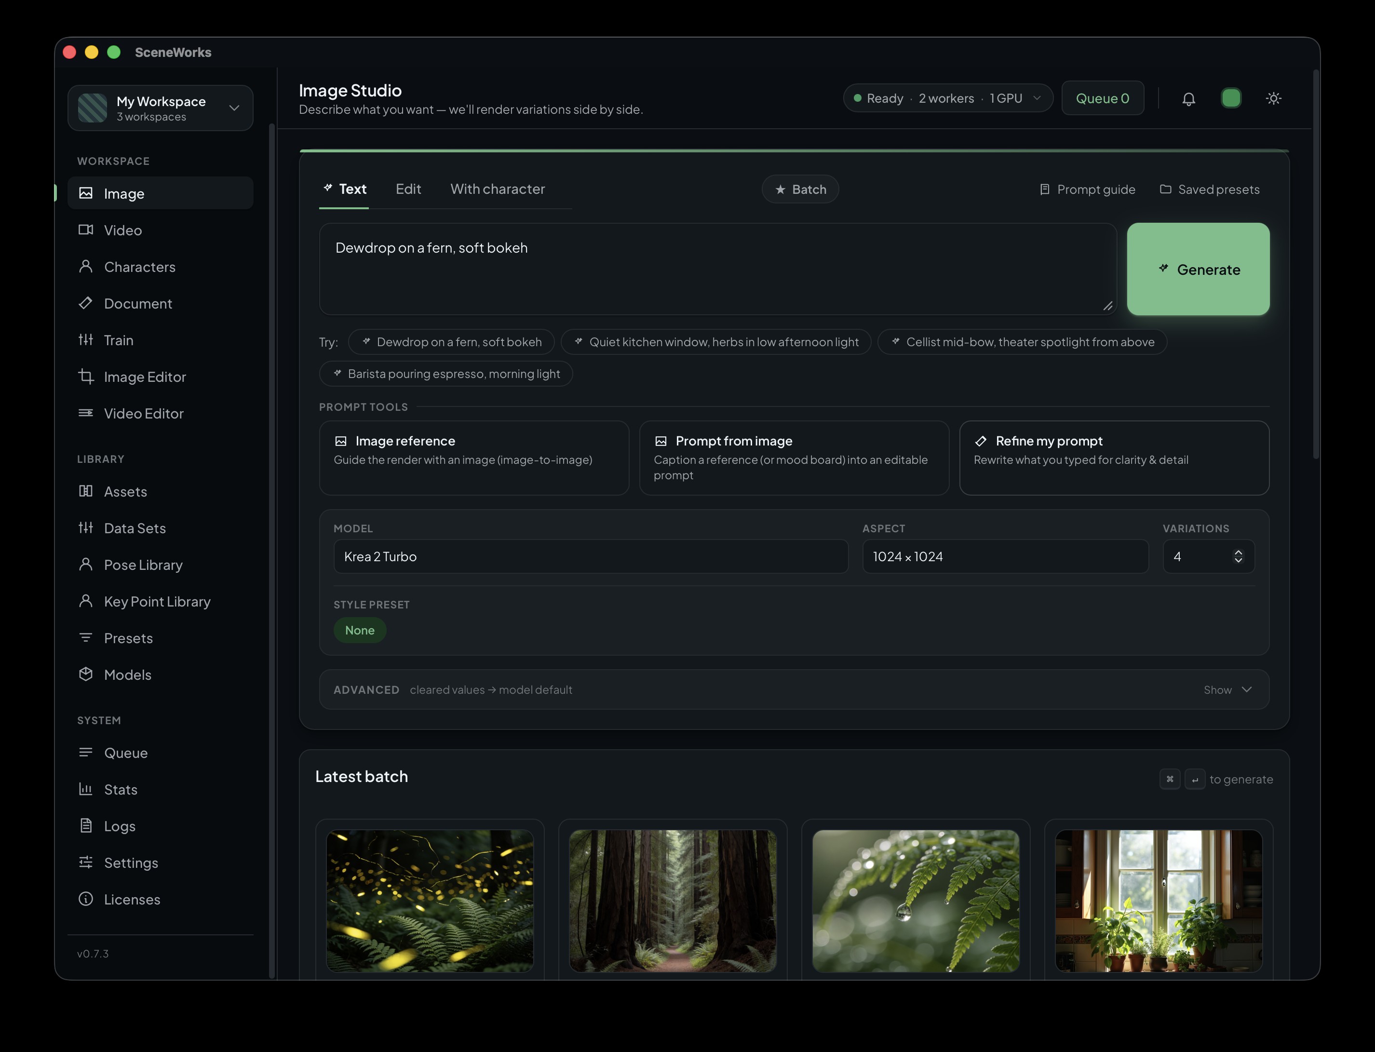Image resolution: width=1375 pixels, height=1052 pixels.
Task: Click the v0.7.3 version label
Action: pos(93,954)
